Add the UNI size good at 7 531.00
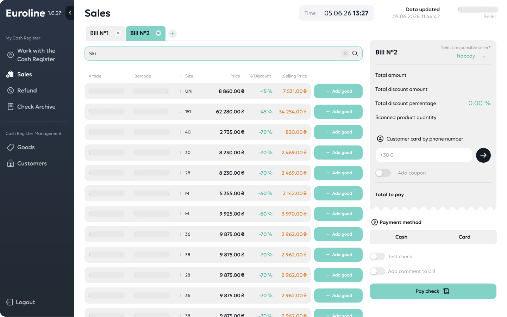Viewport: 507px width, 317px height. pyautogui.click(x=338, y=91)
